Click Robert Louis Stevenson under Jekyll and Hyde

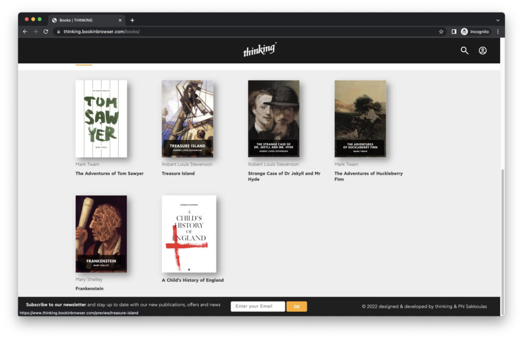(273, 164)
